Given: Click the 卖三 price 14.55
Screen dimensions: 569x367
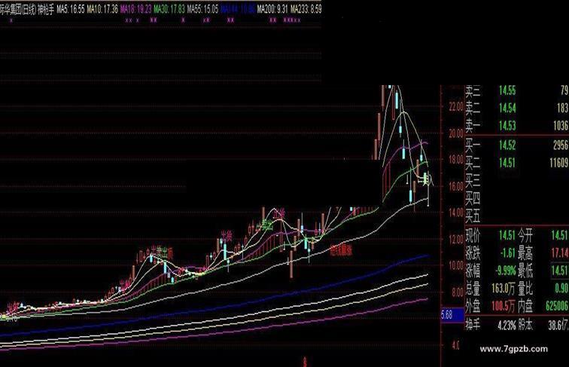Looking at the screenshot, I should point(507,90).
